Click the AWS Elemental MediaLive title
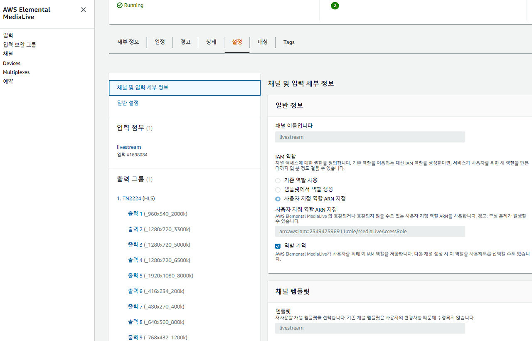The height and width of the screenshot is (341, 532). click(x=27, y=13)
